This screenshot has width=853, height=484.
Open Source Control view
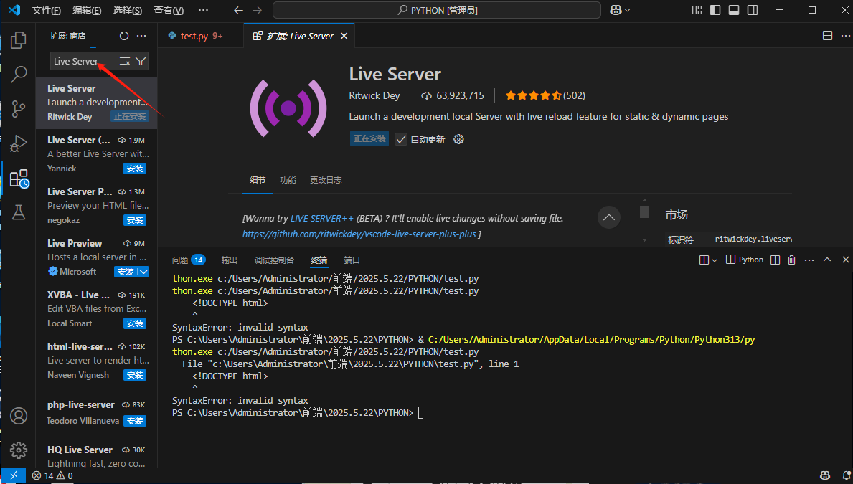(19, 109)
